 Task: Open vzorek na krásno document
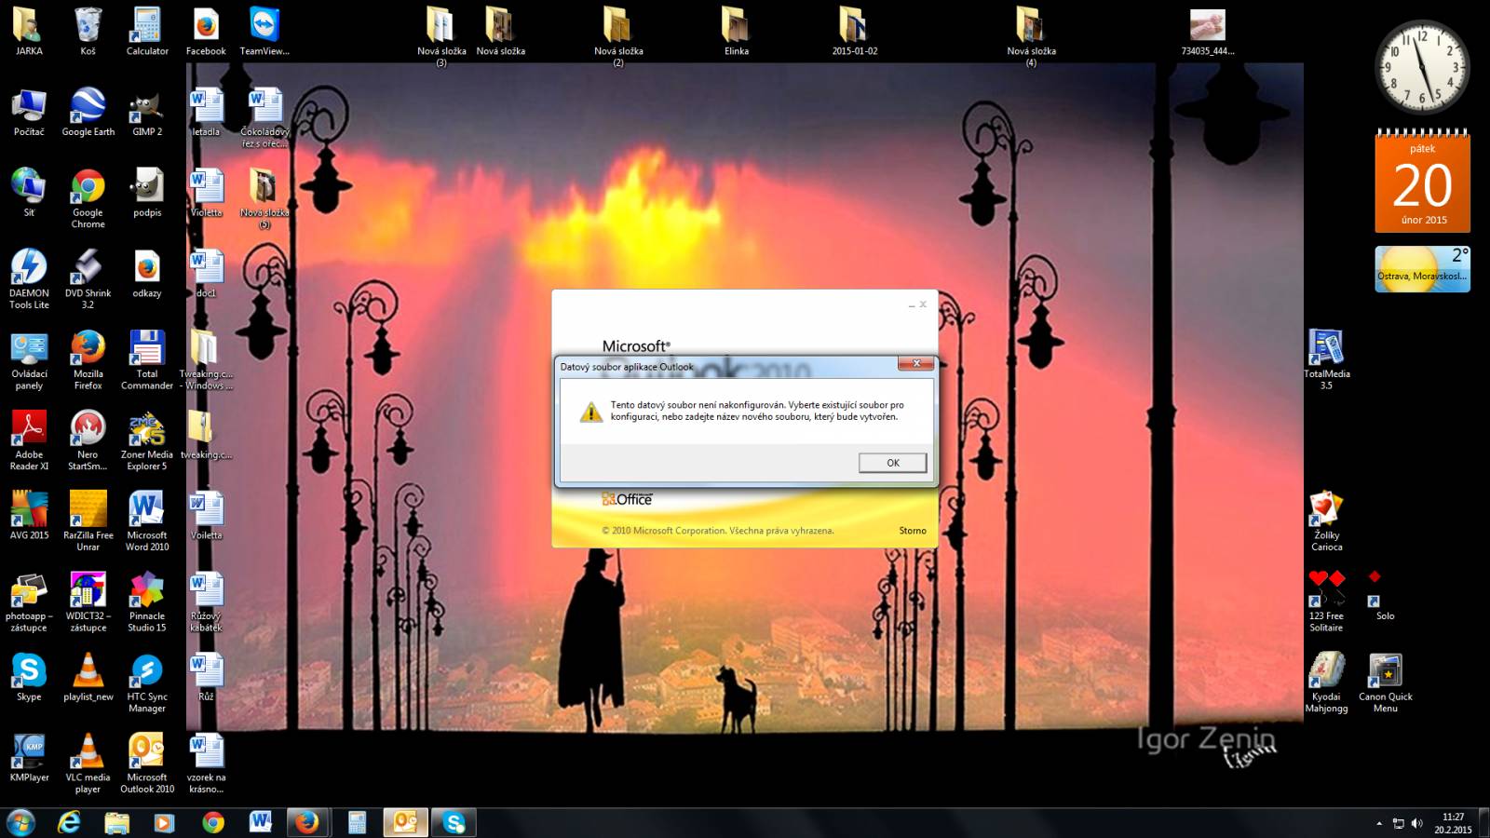tap(206, 763)
